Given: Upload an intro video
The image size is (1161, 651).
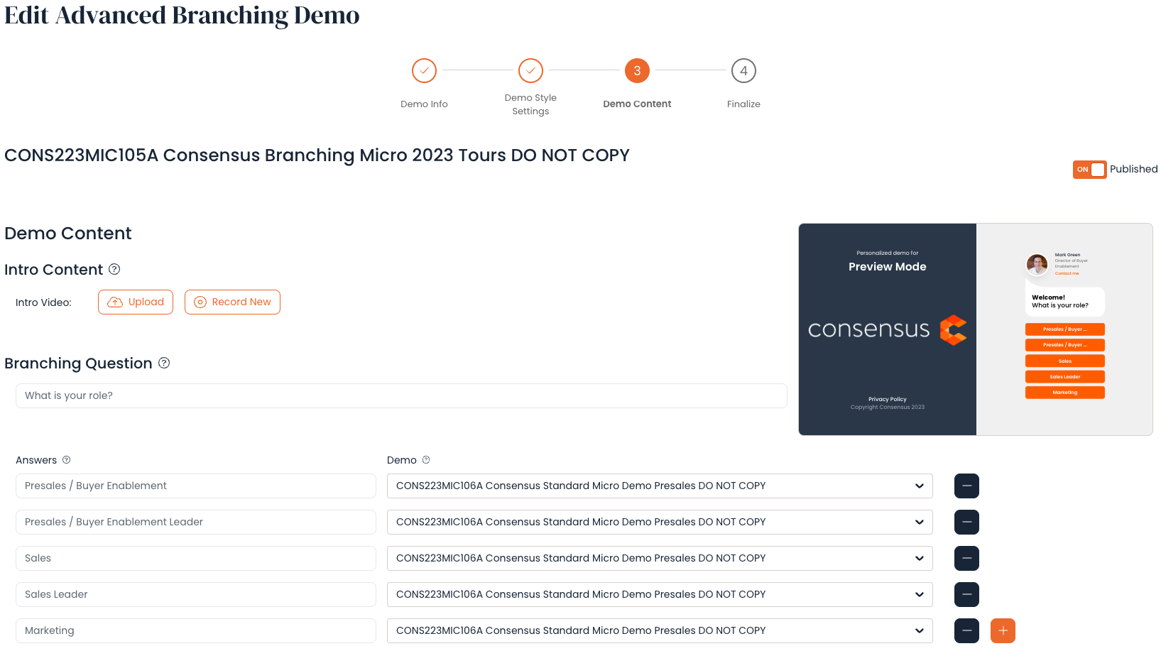Looking at the screenshot, I should point(136,302).
